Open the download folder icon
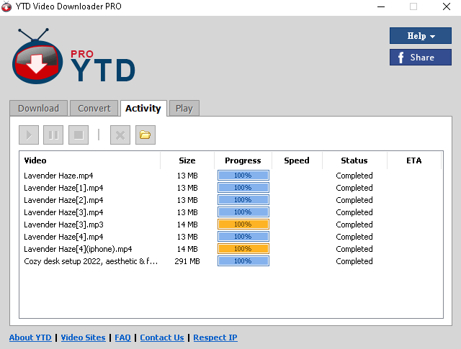The height and width of the screenshot is (349, 461). tap(146, 135)
